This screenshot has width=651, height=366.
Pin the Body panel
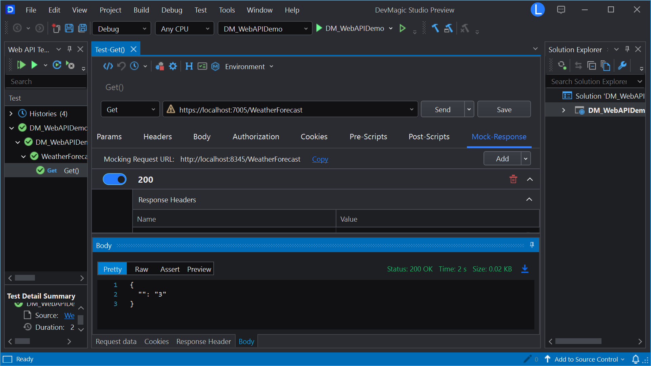coord(532,245)
